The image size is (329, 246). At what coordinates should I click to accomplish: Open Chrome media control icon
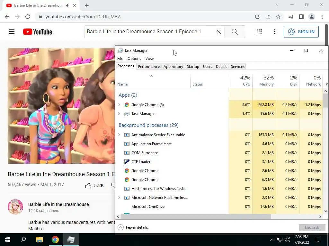[x=291, y=17]
